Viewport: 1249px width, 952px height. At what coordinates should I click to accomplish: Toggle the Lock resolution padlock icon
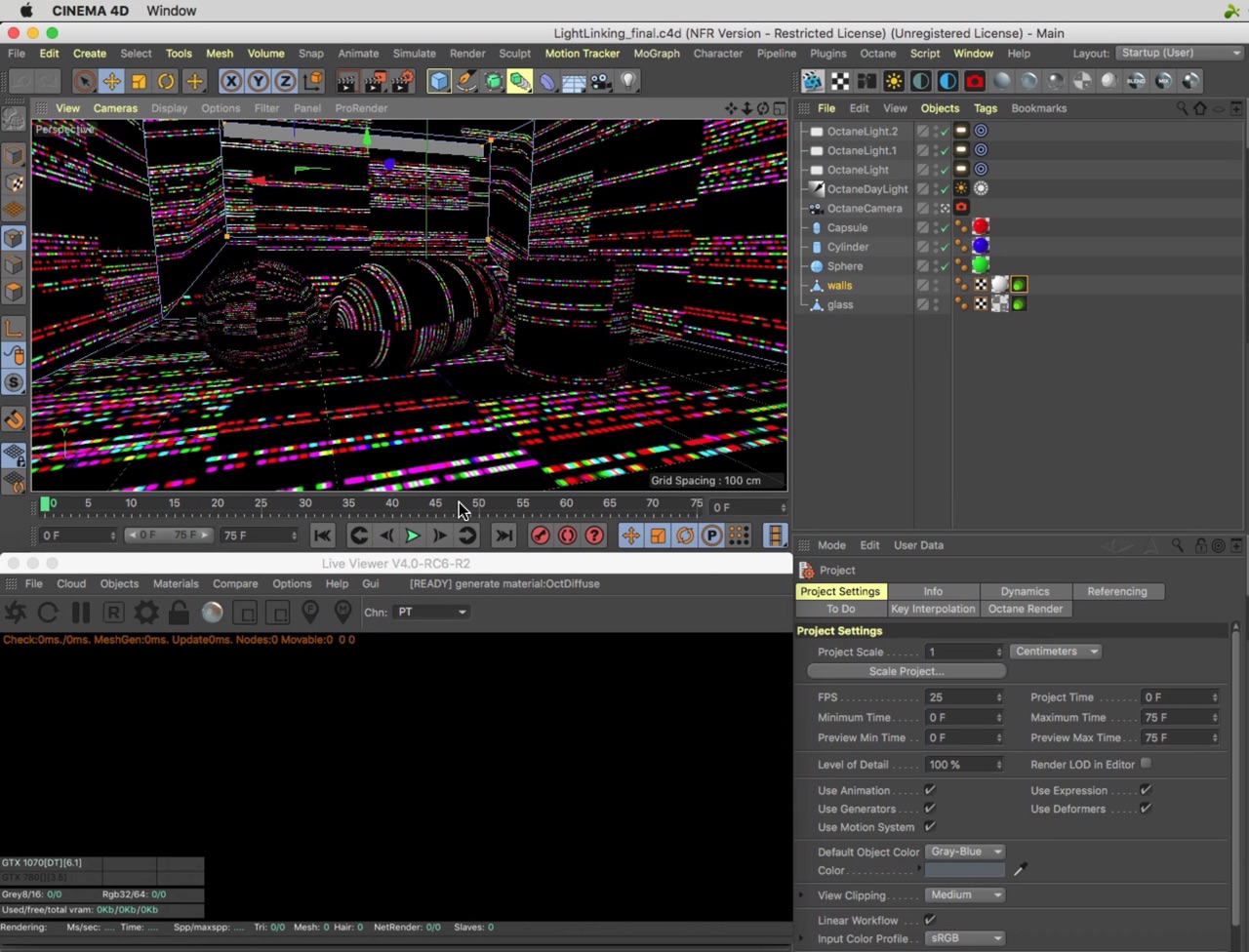click(179, 613)
